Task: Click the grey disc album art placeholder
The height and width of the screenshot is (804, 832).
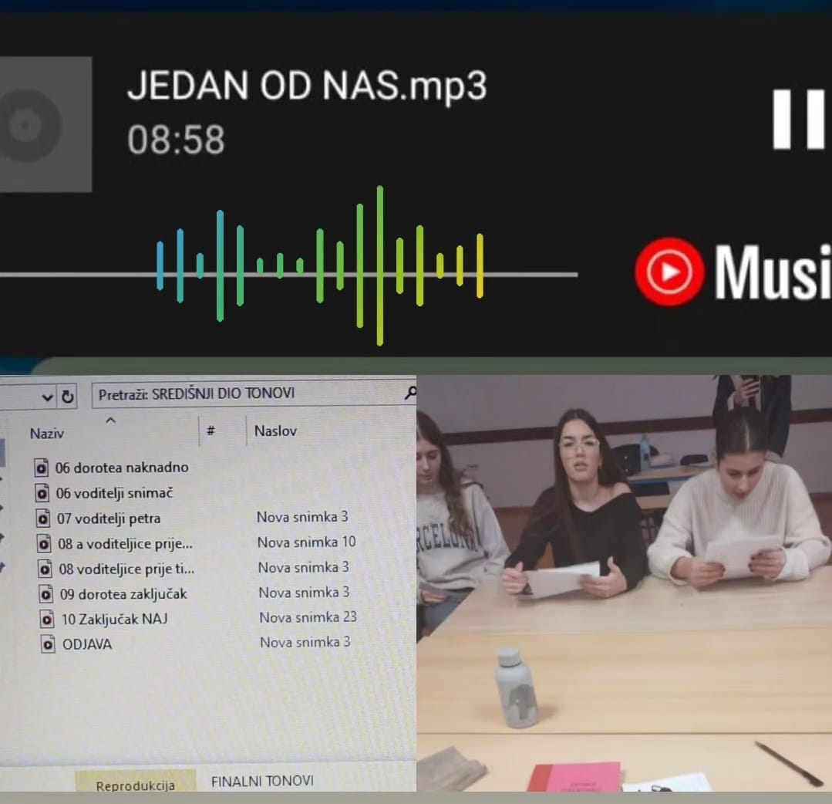Action: (45, 124)
